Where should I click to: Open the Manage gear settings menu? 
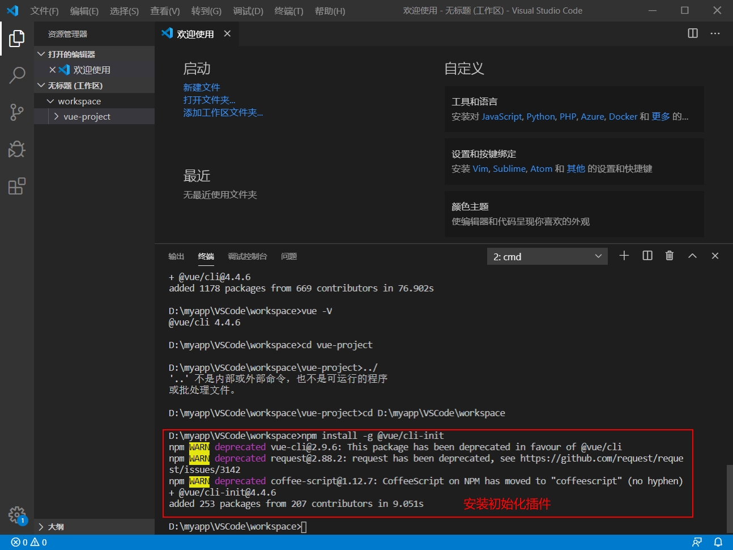(x=17, y=515)
